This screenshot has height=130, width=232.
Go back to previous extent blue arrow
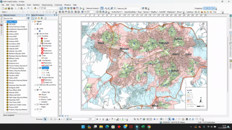click(x=154, y=119)
